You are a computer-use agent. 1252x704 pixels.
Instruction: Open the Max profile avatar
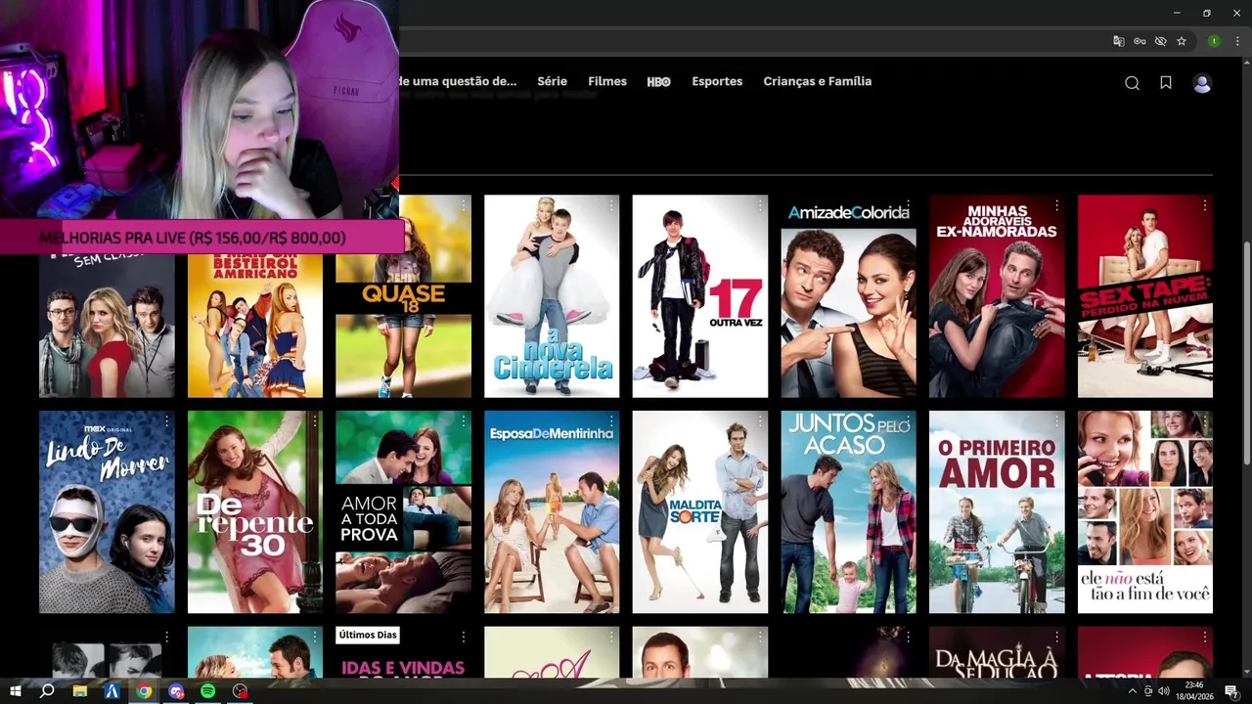tap(1202, 83)
